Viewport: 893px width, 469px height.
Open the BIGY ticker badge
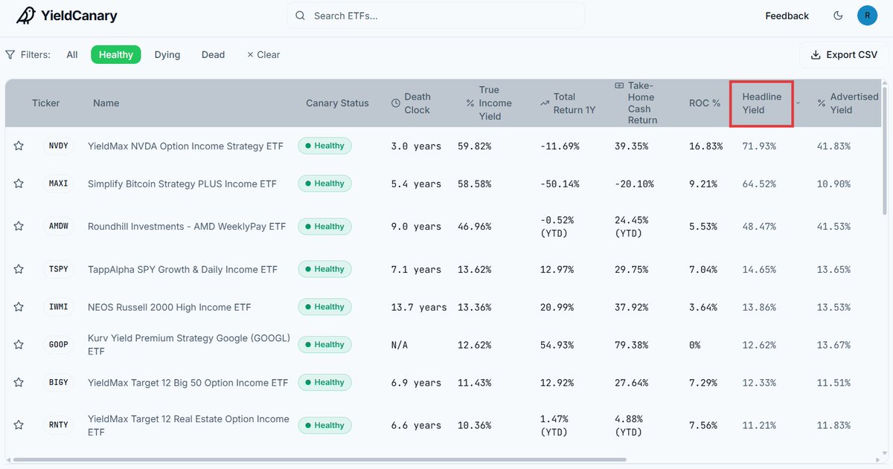tap(59, 382)
